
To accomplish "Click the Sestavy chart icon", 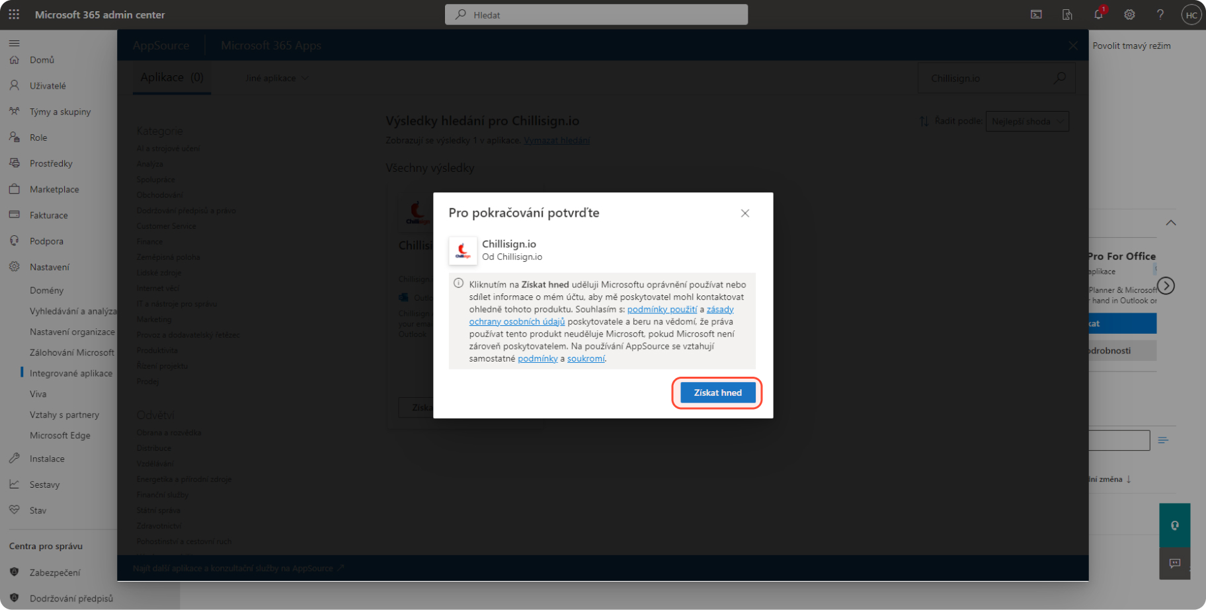I will (15, 484).
